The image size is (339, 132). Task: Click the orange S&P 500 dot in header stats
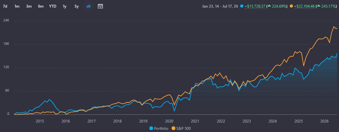pos(291,6)
